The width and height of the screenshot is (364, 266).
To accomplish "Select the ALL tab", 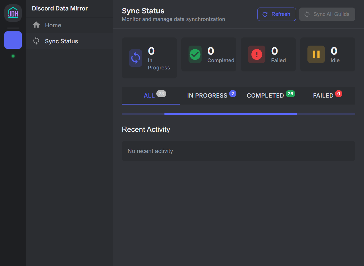I will (x=151, y=95).
